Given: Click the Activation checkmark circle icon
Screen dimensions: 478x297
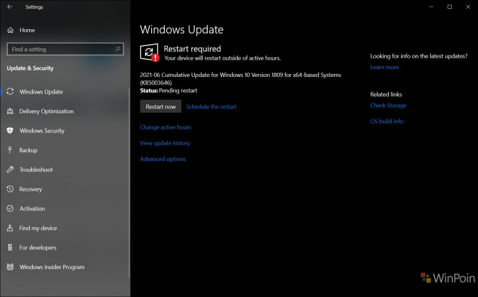Looking at the screenshot, I should 10,209.
